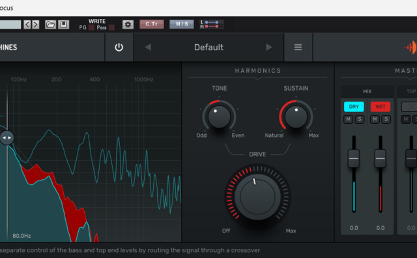The height and width of the screenshot is (258, 417).
Task: Click the 100Hz frequency label on the graph
Action: [19, 79]
